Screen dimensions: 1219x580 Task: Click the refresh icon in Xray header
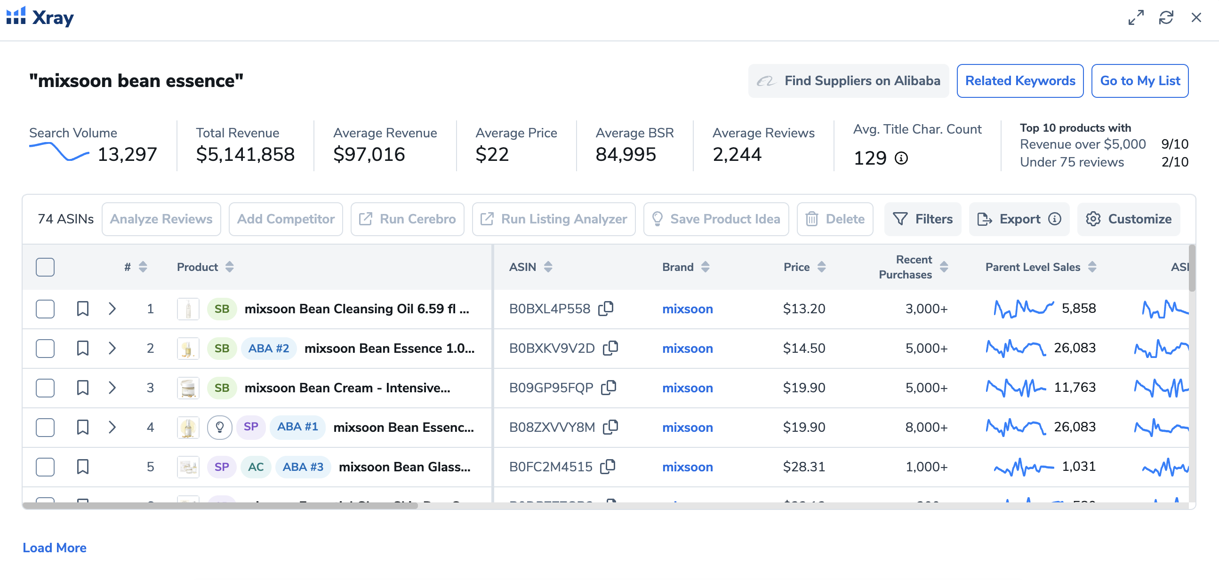1165,17
